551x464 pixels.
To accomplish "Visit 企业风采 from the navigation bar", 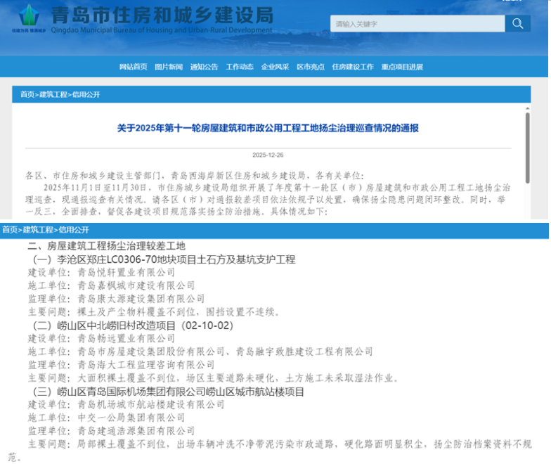I will 275,67.
